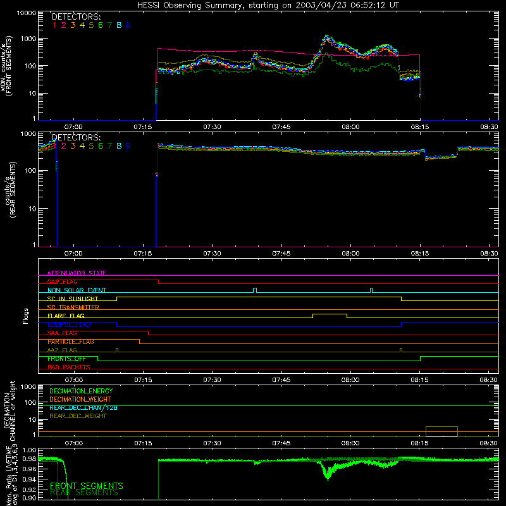
Task: Click the 07:30 tick under front segments plot
Action: (x=212, y=127)
